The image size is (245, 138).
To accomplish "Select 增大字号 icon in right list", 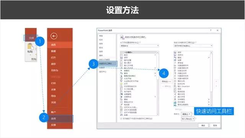I will (x=175, y=94).
